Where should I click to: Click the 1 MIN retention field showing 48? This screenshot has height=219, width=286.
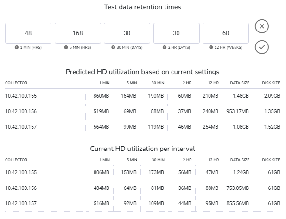click(28, 33)
